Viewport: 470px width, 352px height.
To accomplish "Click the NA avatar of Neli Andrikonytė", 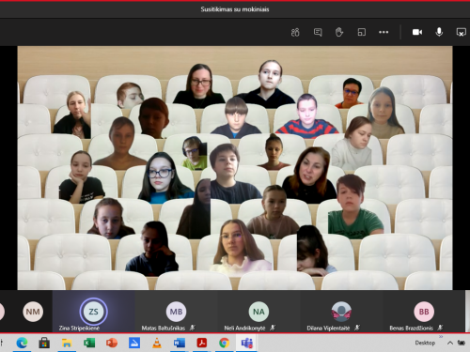I will 258,312.
